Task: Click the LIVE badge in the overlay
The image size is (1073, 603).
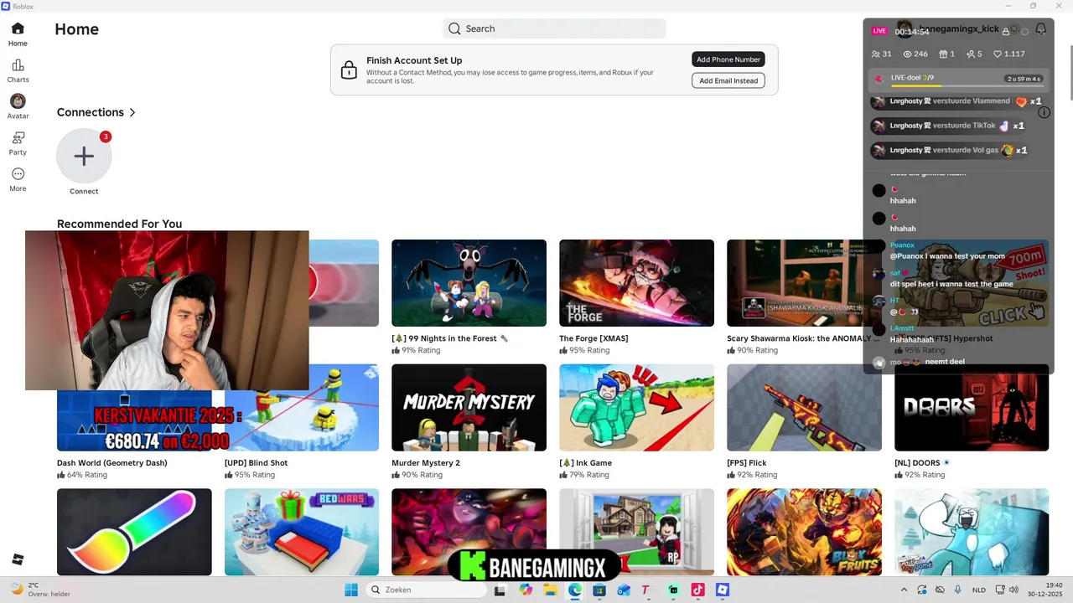Action: point(879,31)
